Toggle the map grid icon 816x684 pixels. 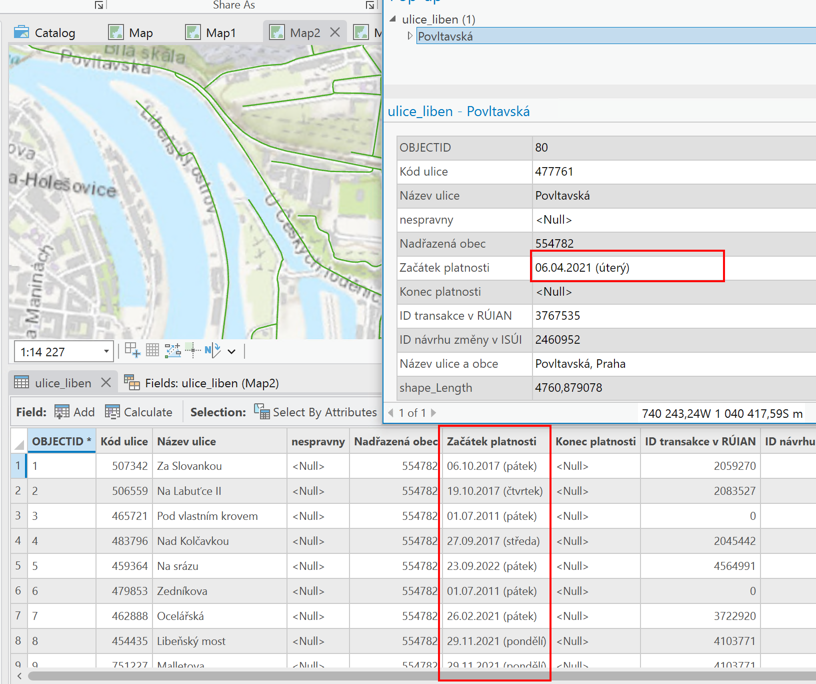pos(152,350)
